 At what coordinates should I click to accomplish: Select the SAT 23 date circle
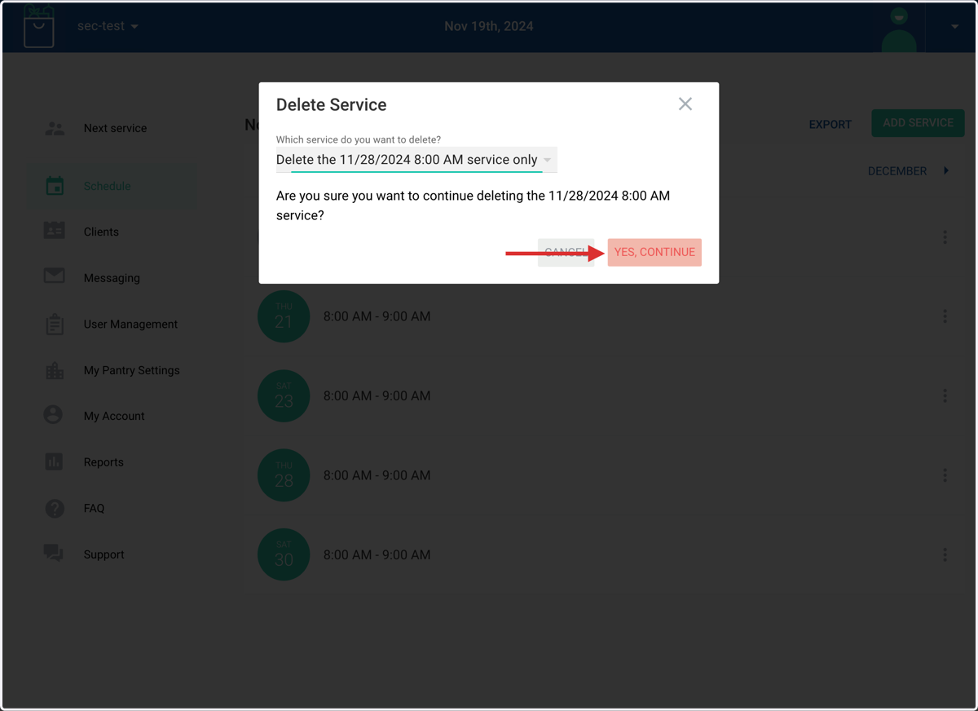tap(284, 395)
